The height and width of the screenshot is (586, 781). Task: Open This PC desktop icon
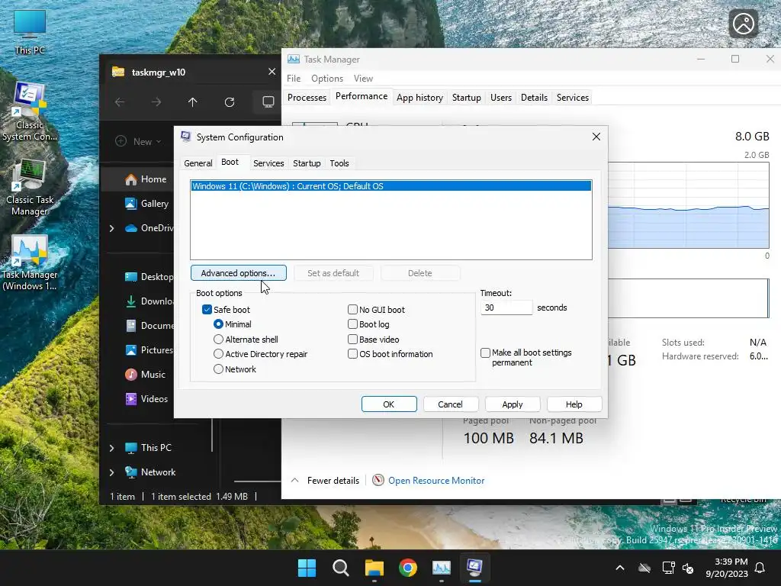click(30, 31)
